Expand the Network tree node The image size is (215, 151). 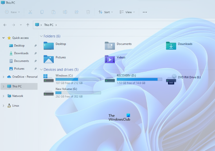point(3,96)
